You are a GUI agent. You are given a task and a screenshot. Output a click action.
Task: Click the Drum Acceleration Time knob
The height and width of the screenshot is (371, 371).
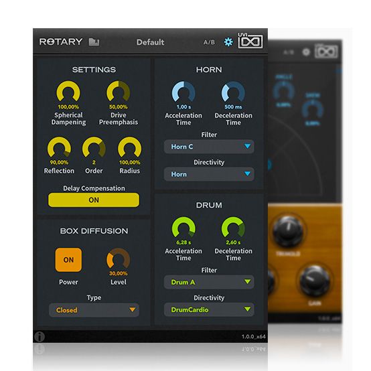[183, 228]
